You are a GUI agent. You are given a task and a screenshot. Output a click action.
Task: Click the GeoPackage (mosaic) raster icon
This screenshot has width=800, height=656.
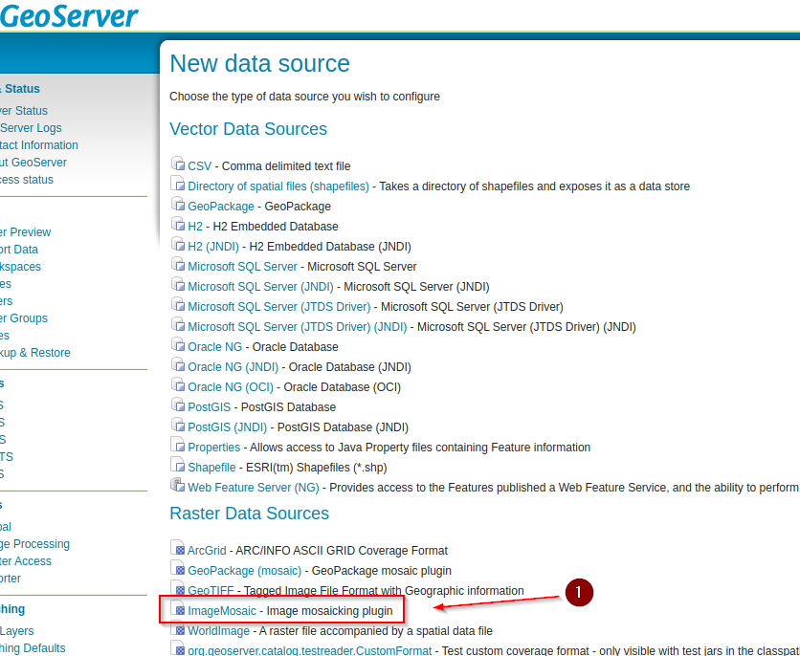click(178, 568)
